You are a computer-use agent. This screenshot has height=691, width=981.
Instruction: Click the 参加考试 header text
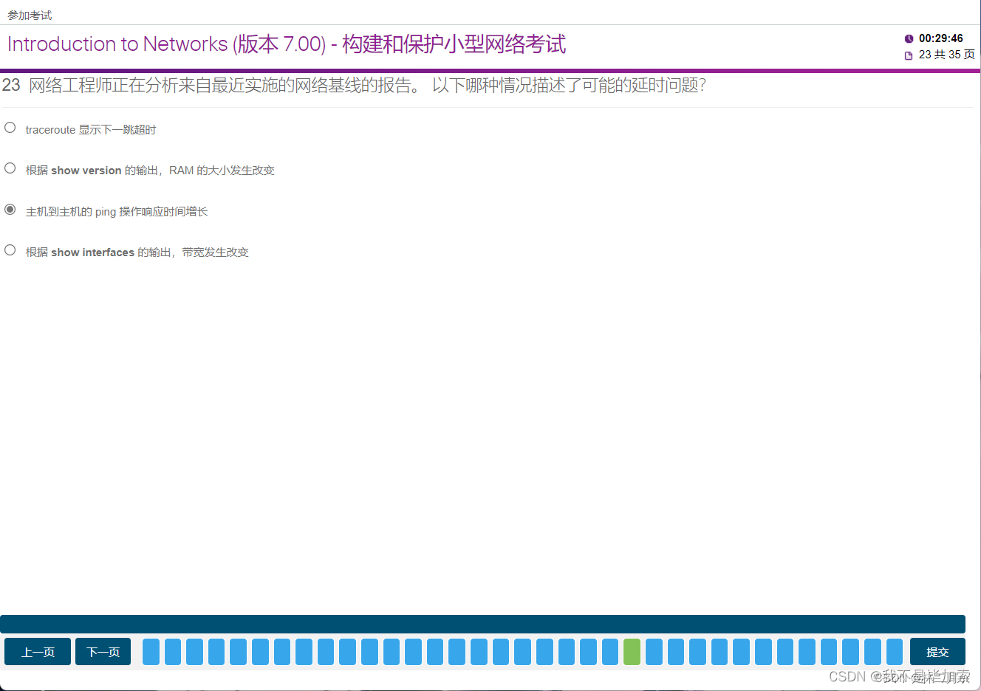pyautogui.click(x=30, y=15)
